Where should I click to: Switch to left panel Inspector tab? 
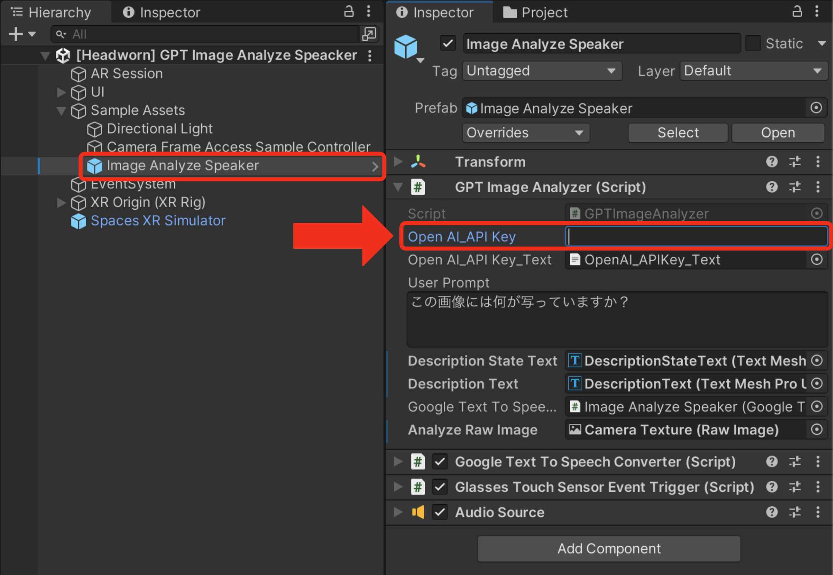click(x=162, y=13)
